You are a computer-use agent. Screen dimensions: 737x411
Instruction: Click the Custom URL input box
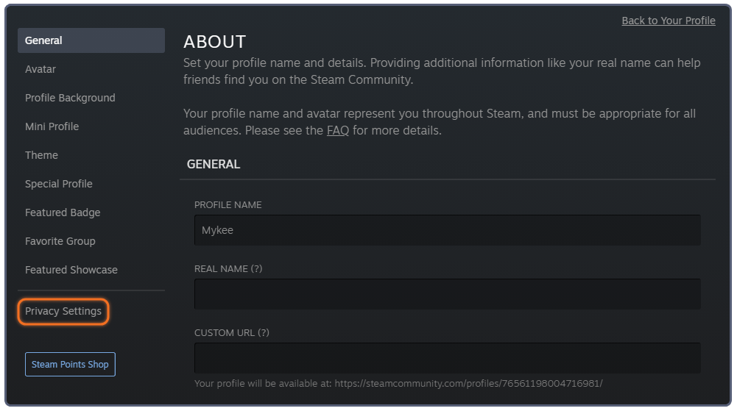click(x=448, y=357)
